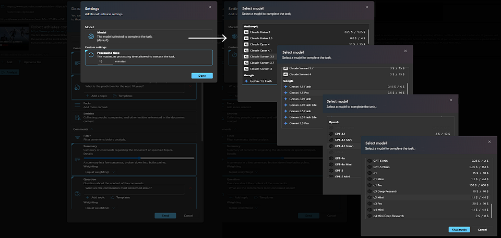Click the Gemini 2.5 Flash Lite sparkle icon
501x238 pixels.
285,117
